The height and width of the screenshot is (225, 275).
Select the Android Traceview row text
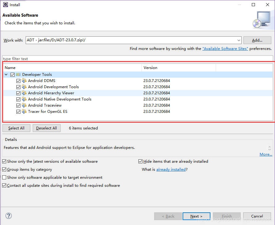tap(45, 105)
